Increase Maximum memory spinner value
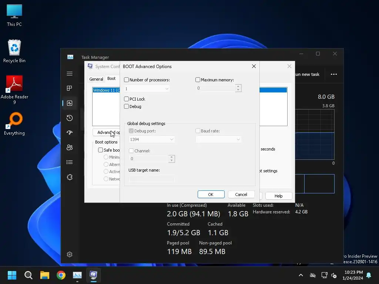Image resolution: width=379 pixels, height=284 pixels. (x=238, y=86)
